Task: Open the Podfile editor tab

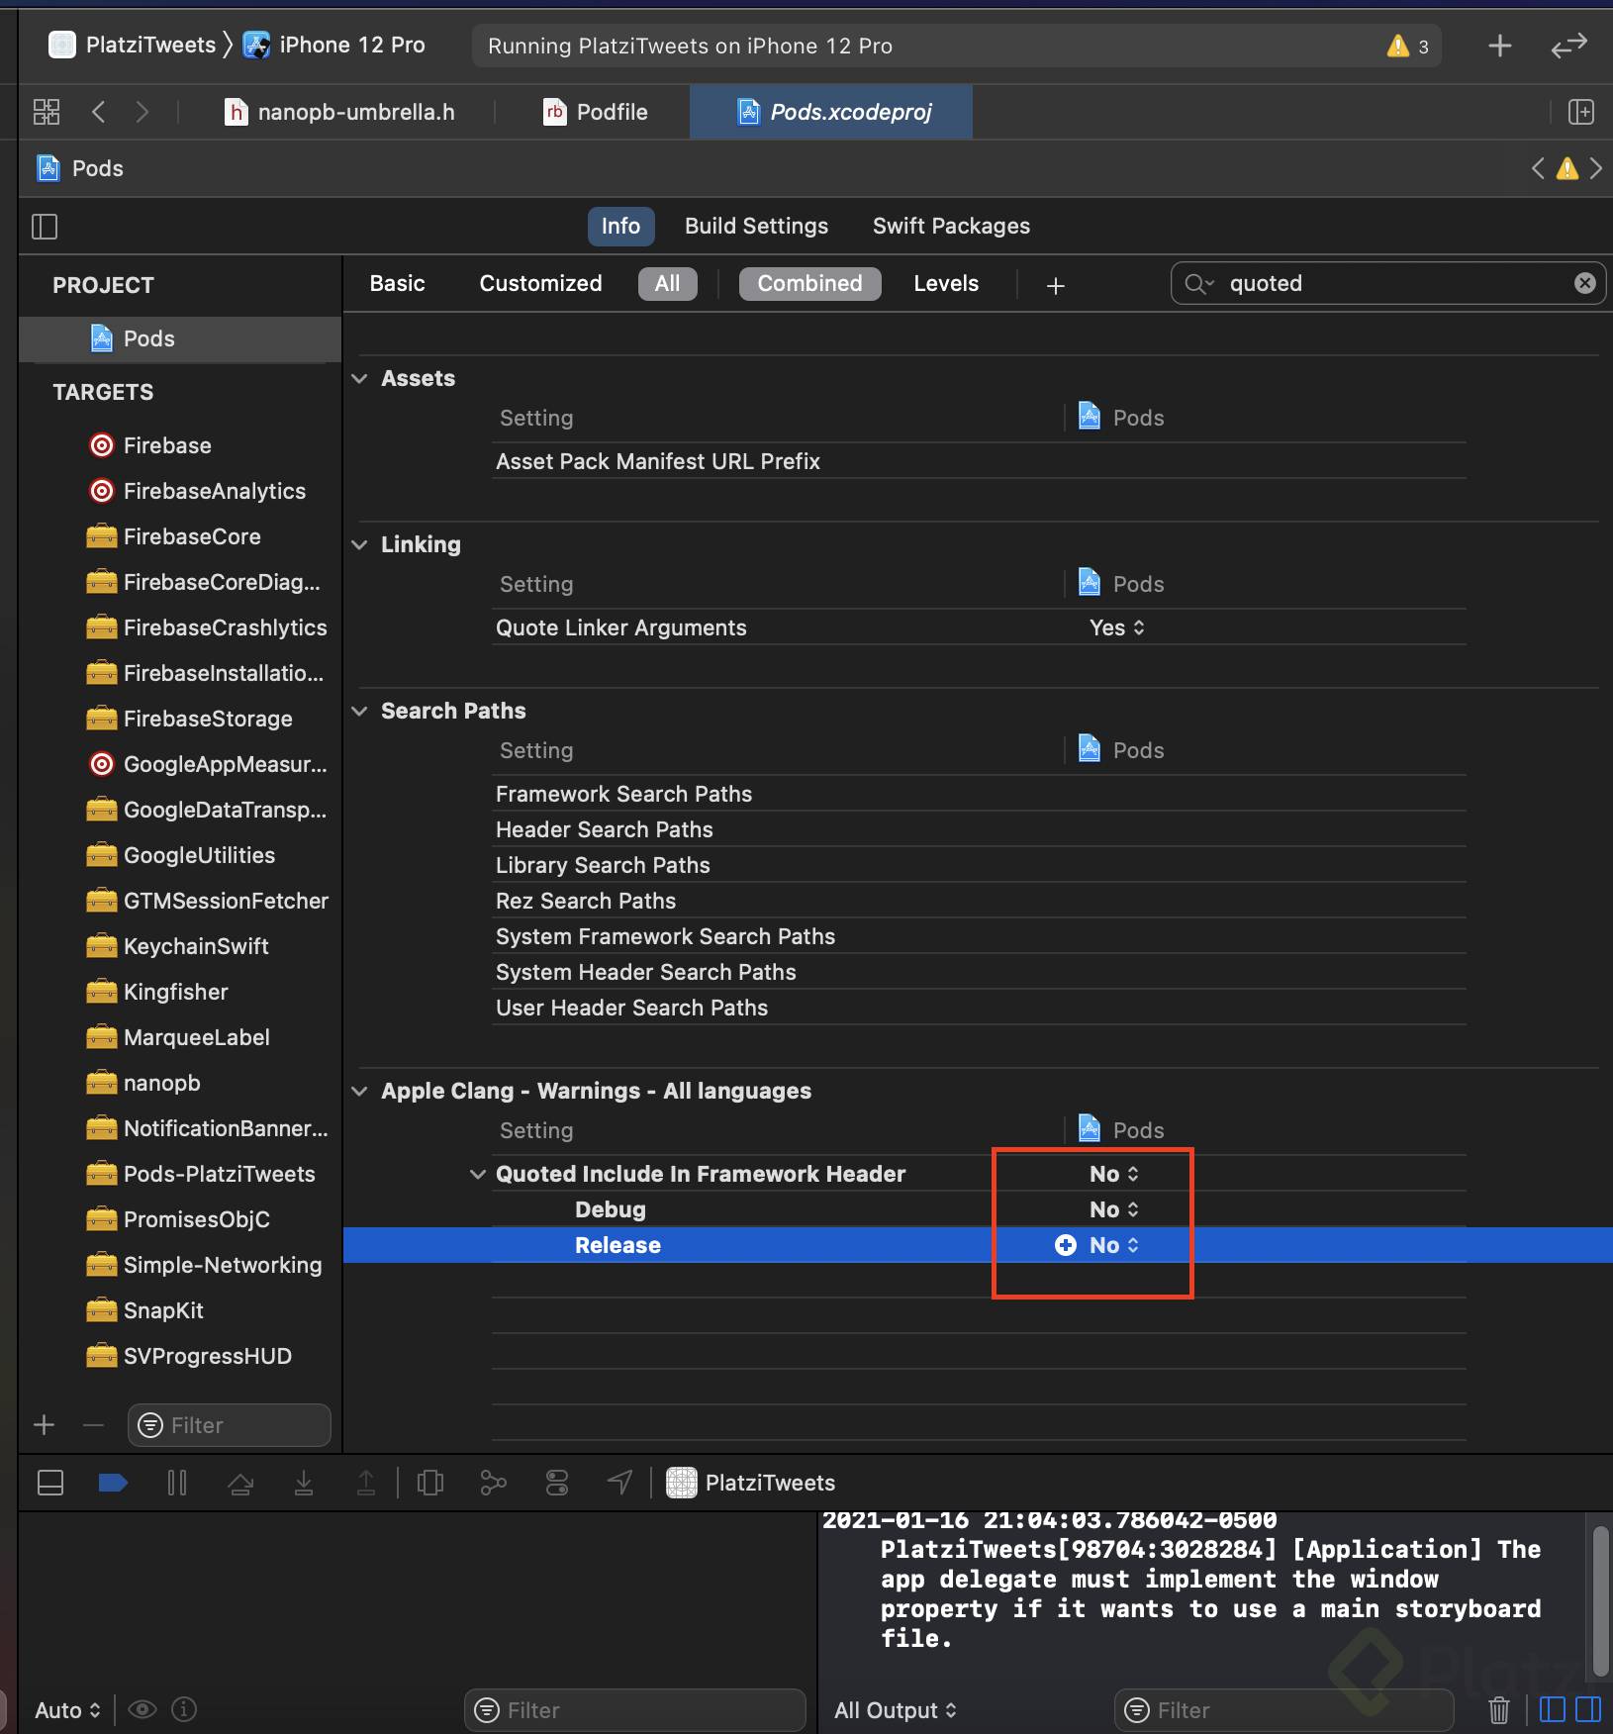Action: click(596, 112)
